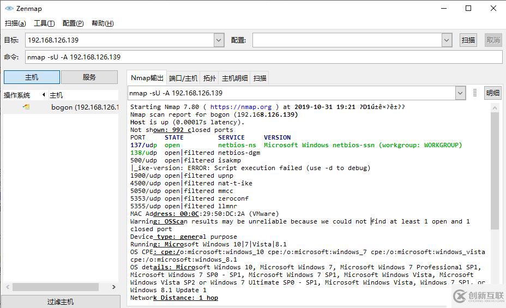Open the 配置(P) menu
506x308 pixels.
pos(73,23)
